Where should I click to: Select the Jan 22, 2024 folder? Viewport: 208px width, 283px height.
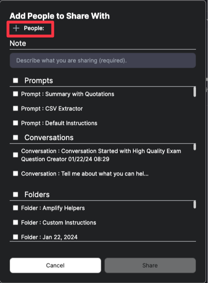click(15, 237)
